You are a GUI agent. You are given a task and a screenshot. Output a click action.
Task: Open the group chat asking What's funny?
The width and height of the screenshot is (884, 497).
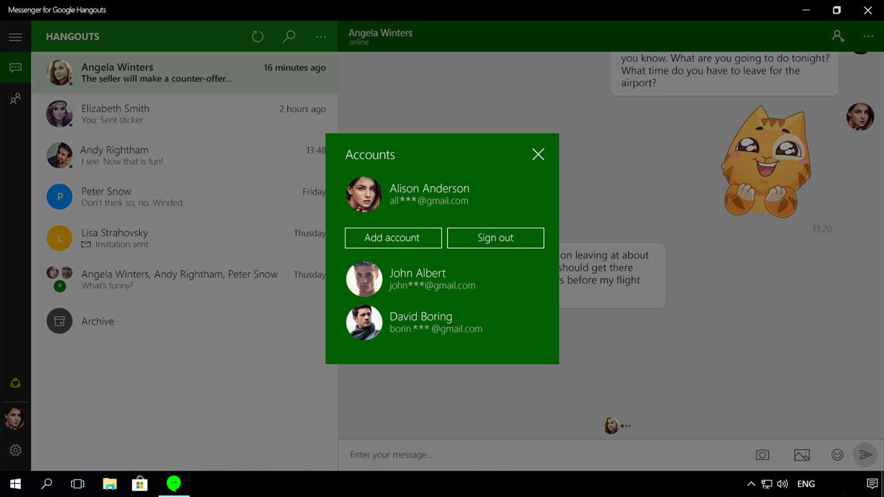tap(184, 279)
